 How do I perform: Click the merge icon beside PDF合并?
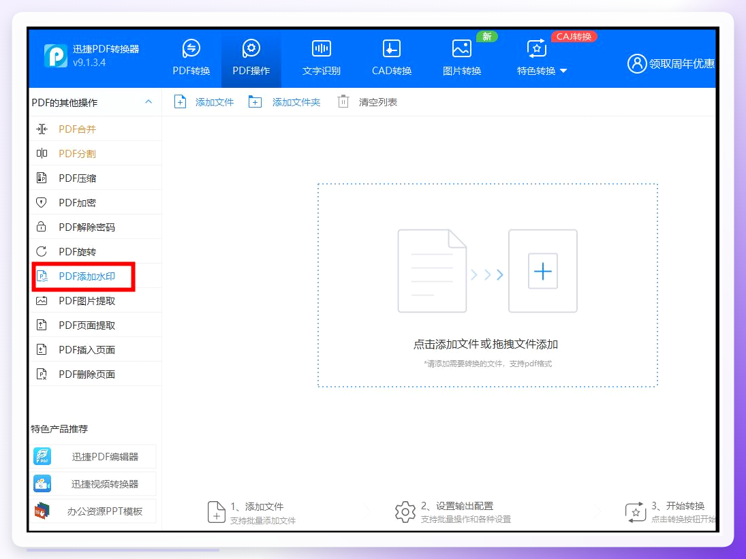click(42, 129)
